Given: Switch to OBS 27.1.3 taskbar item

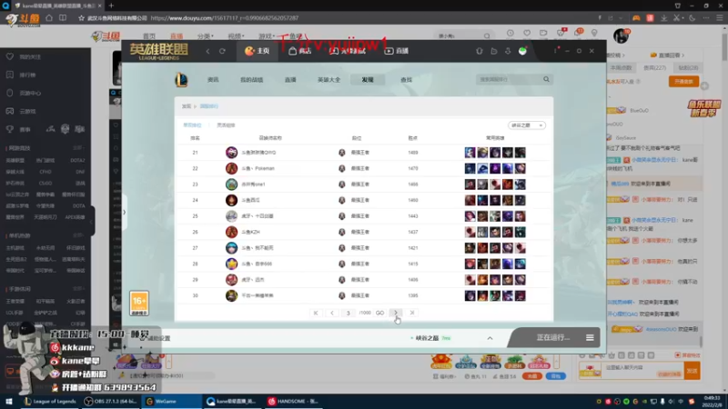Looking at the screenshot, I should coord(109,401).
